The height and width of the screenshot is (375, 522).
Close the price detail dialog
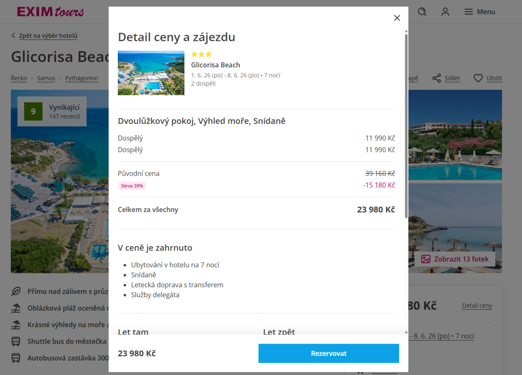(397, 18)
